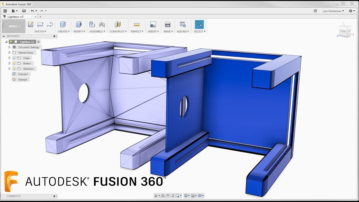This screenshot has height=202, width=359.
Task: Open the INSERT menu
Action: point(153,31)
